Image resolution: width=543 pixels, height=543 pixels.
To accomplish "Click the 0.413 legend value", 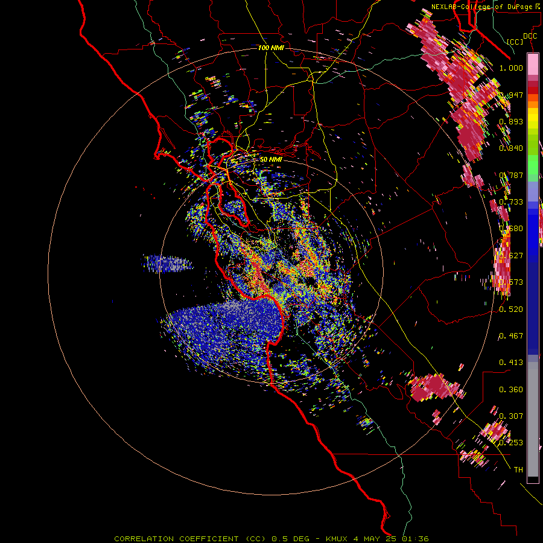I will click(511, 363).
